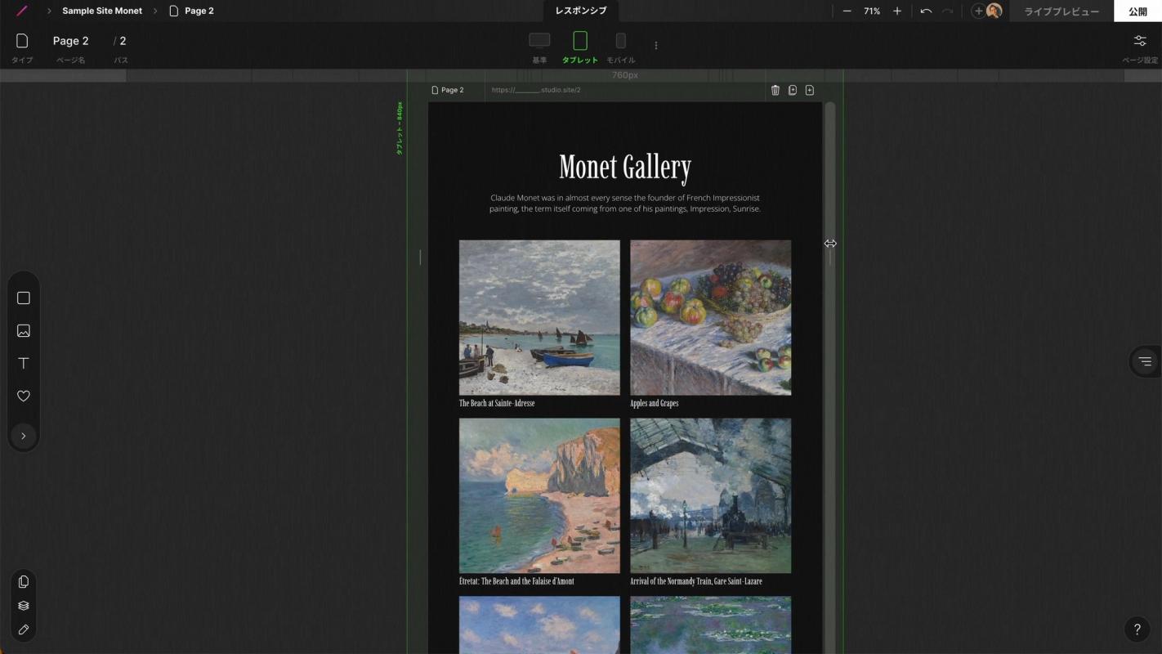
Task: Open page settings sliders icon
Action: click(1140, 41)
